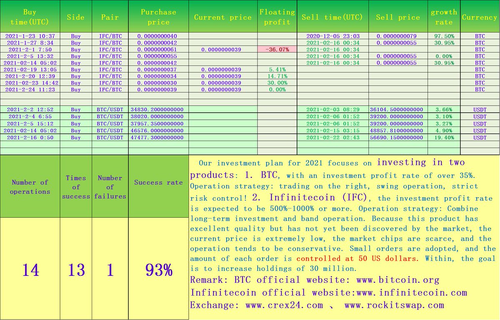
Task: Select the sell time 2020-12-05 23:03
Action: tap(332, 36)
